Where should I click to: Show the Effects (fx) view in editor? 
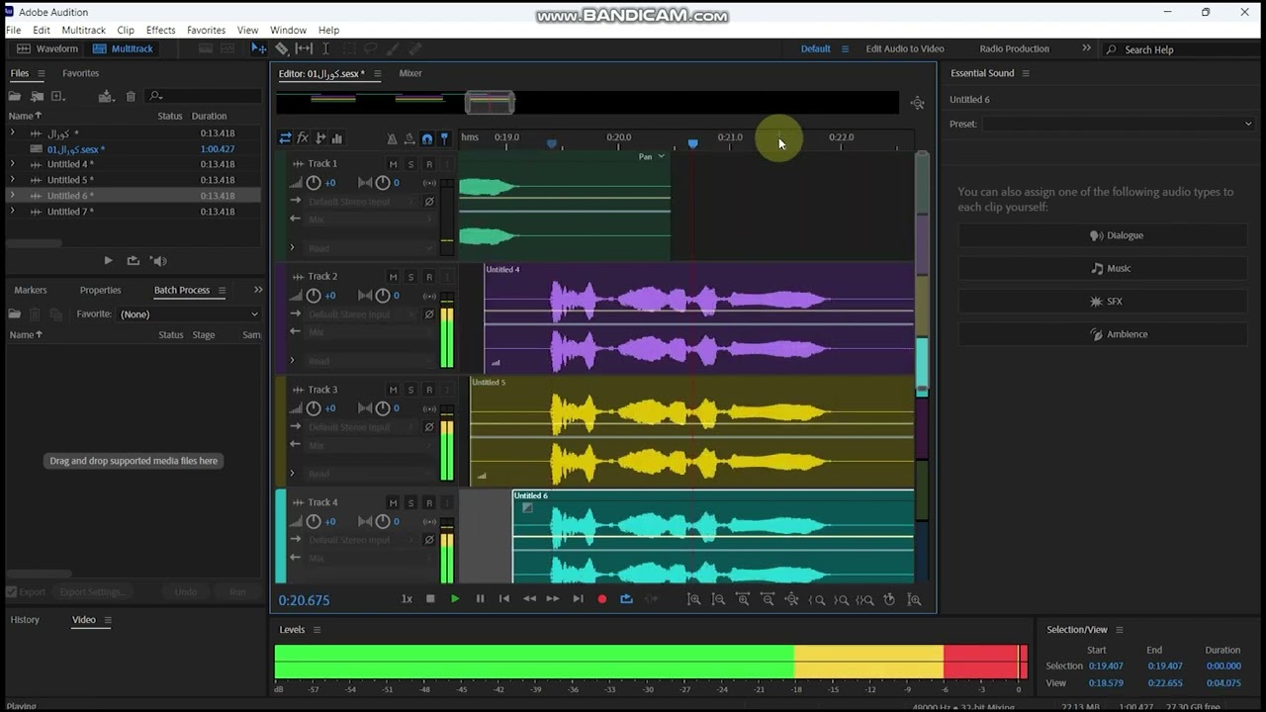303,138
